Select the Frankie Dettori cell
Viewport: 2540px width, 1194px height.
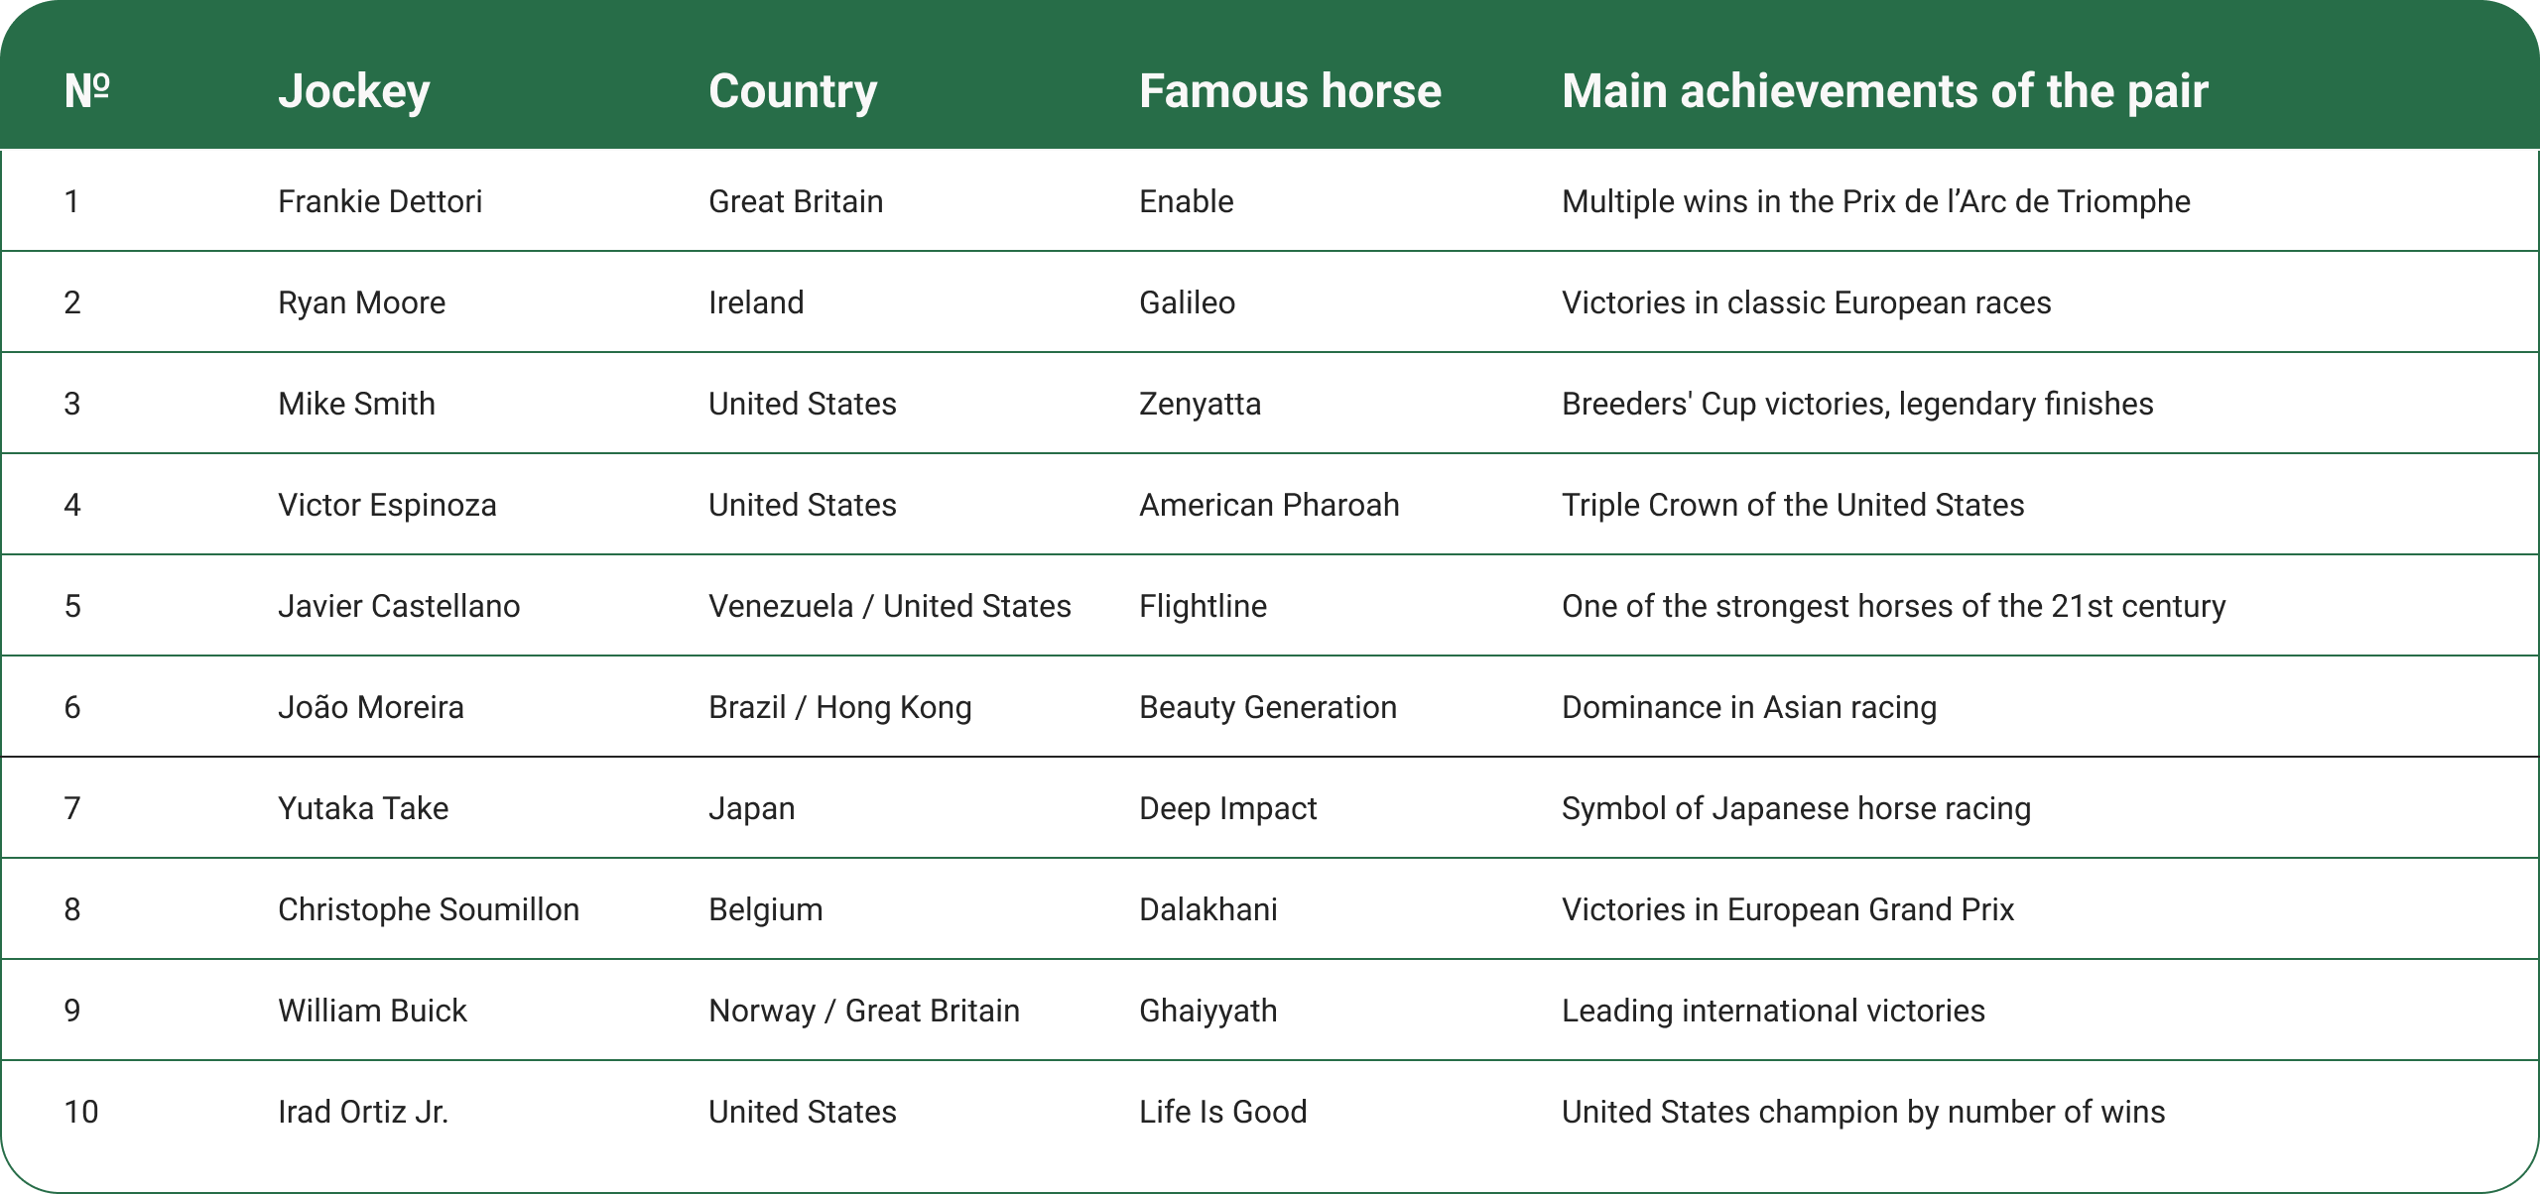coord(379,202)
